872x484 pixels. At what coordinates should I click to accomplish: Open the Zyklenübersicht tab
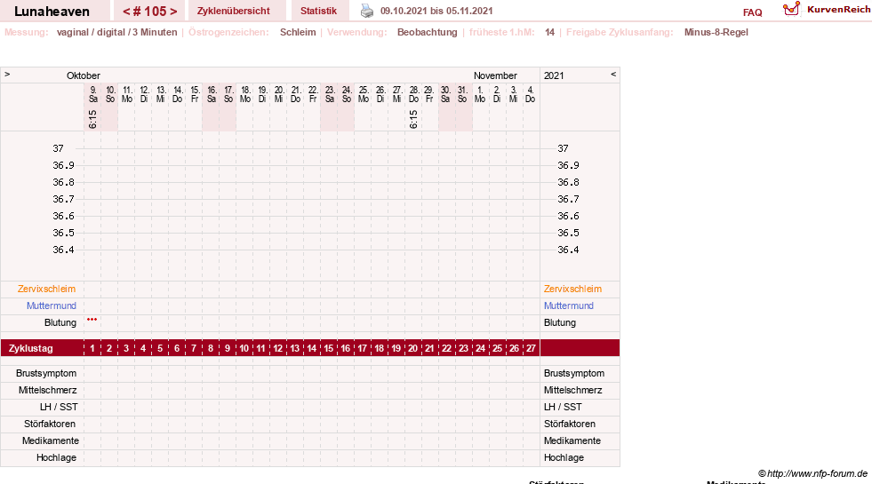point(234,11)
